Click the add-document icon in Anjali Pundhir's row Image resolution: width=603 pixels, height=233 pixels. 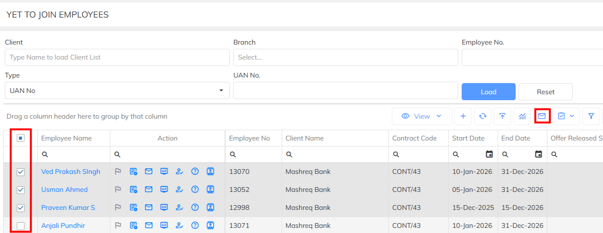(133, 226)
